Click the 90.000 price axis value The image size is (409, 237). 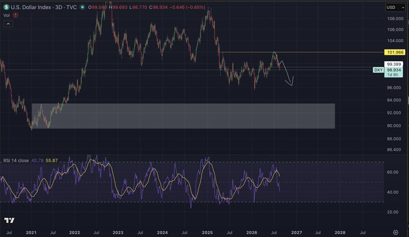coord(394,125)
